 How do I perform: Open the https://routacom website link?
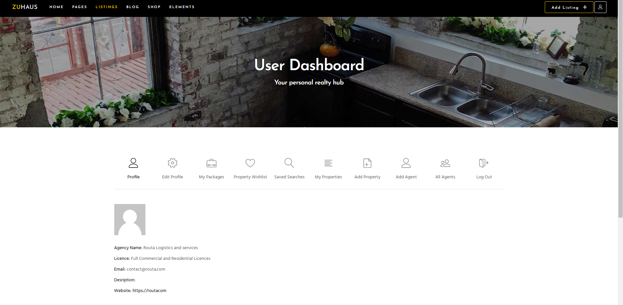(149, 290)
